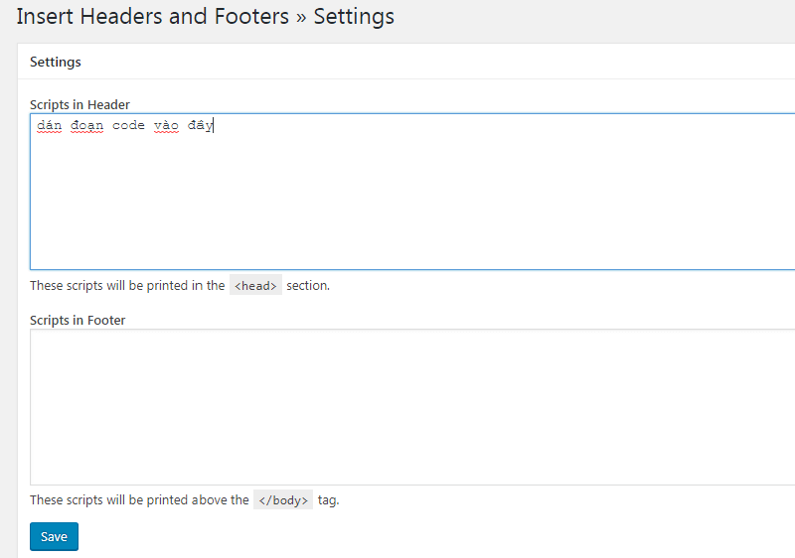Click the word "section." after the head tag

coord(308,285)
